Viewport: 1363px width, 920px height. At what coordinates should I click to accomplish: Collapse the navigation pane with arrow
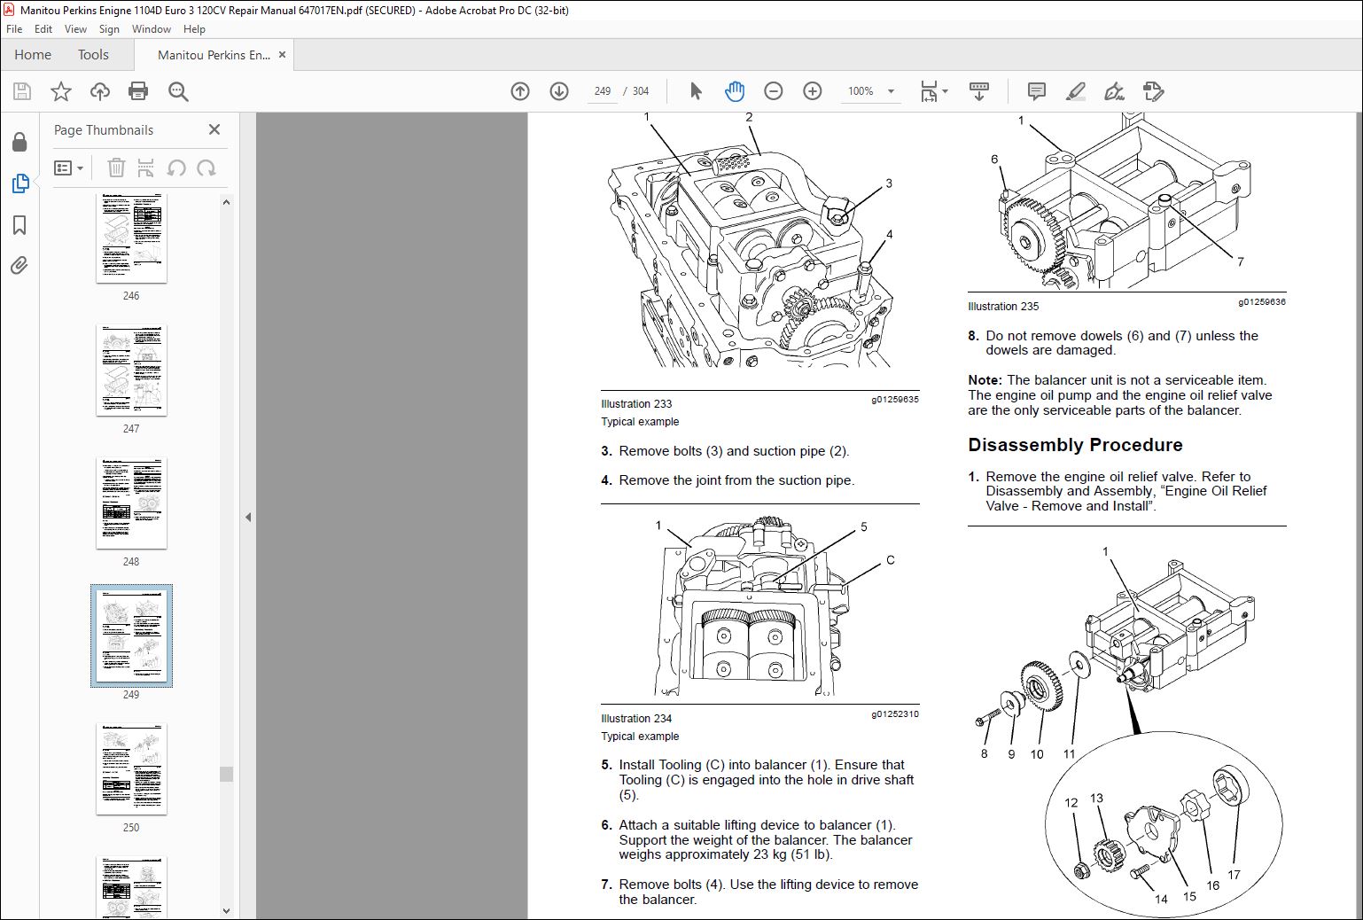point(248,517)
